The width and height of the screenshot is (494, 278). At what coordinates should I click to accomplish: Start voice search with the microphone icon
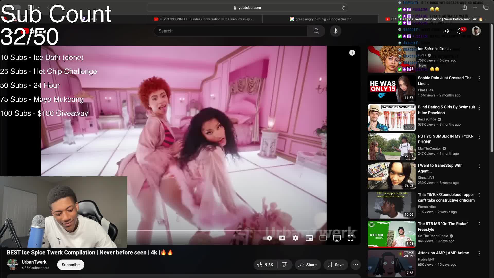[x=336, y=31]
